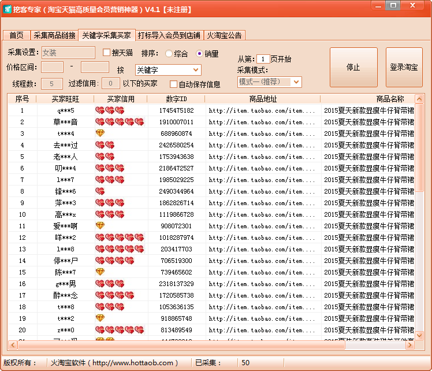Click single heart credit icon for 锋***6
The image size is (432, 371).
pos(100,191)
